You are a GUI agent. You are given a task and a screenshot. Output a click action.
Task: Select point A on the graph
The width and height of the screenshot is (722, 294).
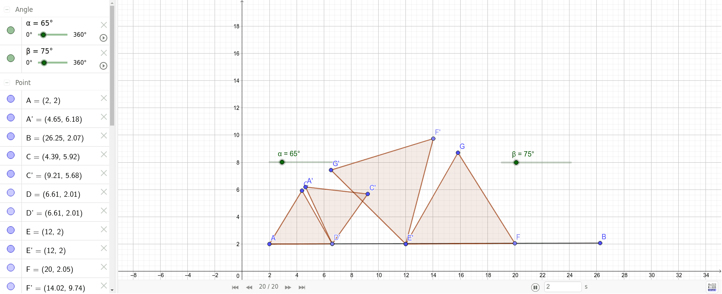pos(269,244)
